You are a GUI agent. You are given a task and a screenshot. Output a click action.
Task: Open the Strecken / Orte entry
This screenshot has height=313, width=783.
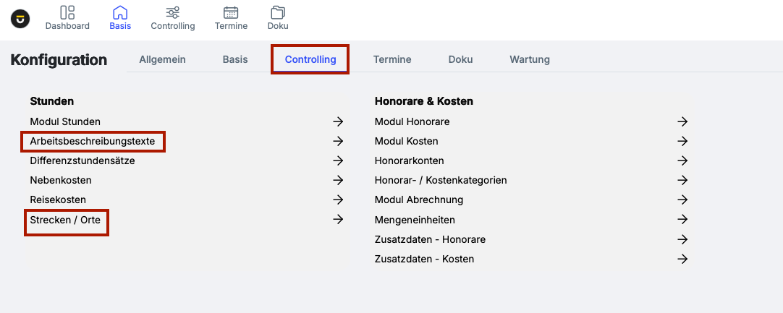click(x=65, y=219)
